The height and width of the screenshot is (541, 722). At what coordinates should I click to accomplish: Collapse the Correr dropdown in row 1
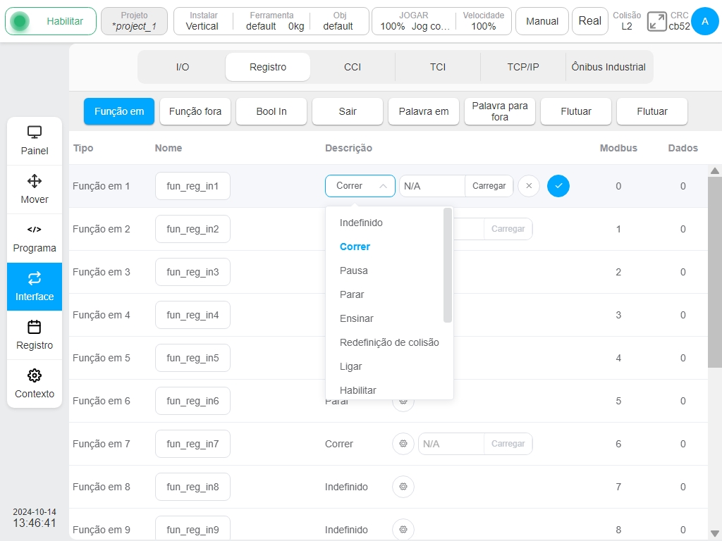360,186
